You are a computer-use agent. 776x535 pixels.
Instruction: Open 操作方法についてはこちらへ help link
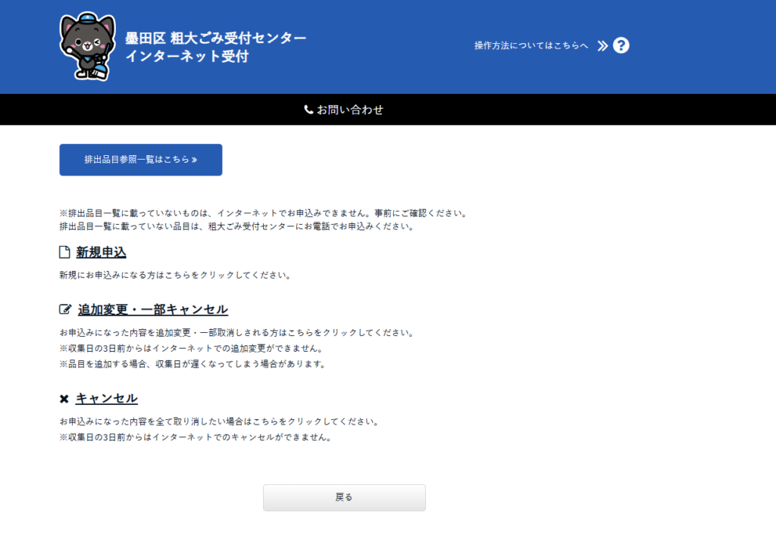pos(531,45)
